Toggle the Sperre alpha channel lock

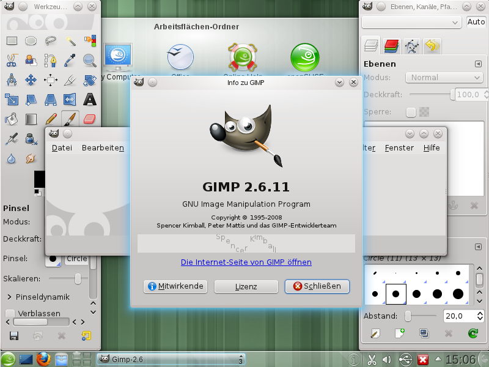click(x=424, y=112)
